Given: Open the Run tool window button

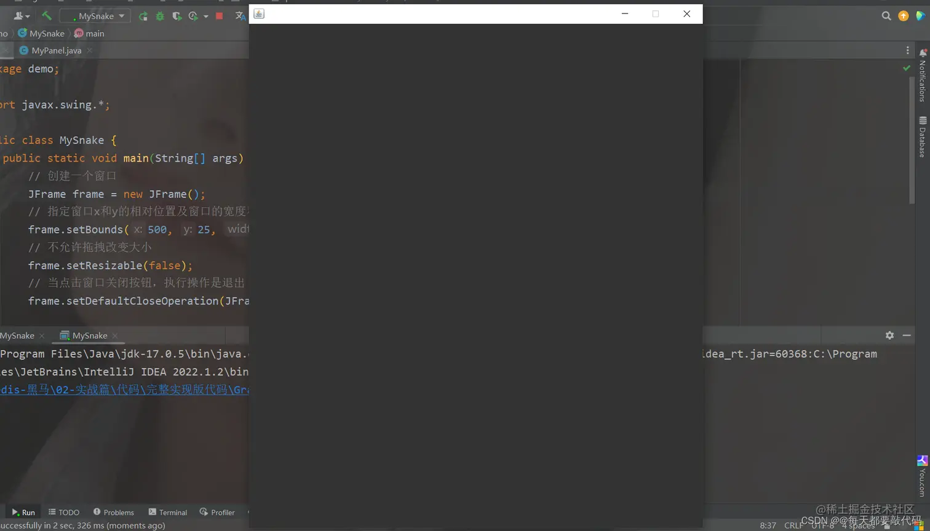Looking at the screenshot, I should click(x=23, y=512).
